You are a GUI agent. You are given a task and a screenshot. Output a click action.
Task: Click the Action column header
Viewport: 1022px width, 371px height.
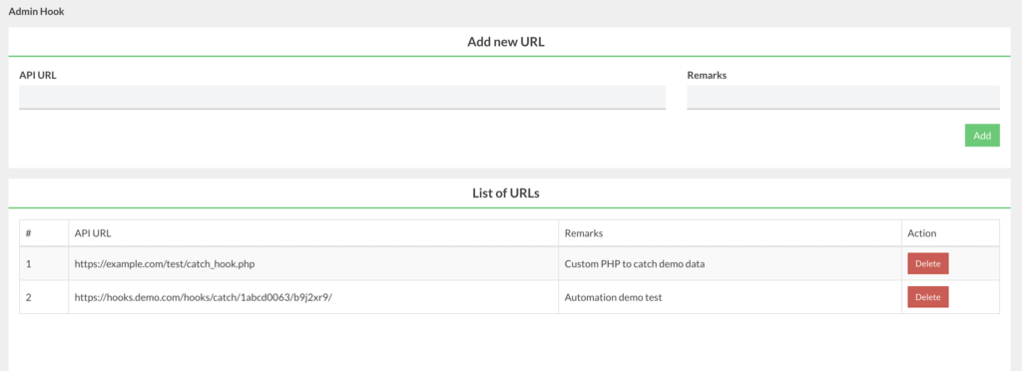921,233
